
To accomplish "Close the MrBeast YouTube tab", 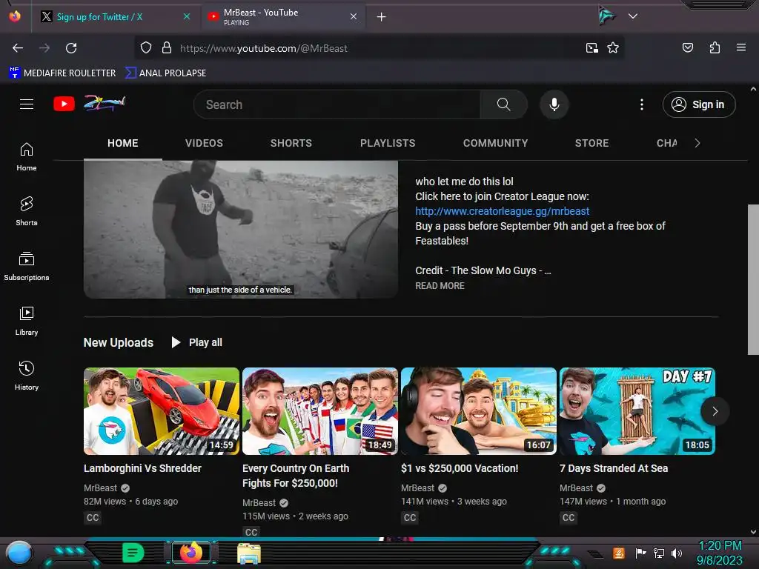I will tap(354, 16).
